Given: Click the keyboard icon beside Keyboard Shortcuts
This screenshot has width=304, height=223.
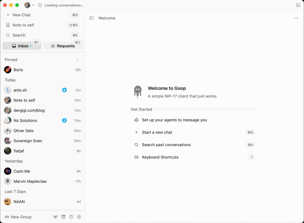Looking at the screenshot, I should pos(137,157).
